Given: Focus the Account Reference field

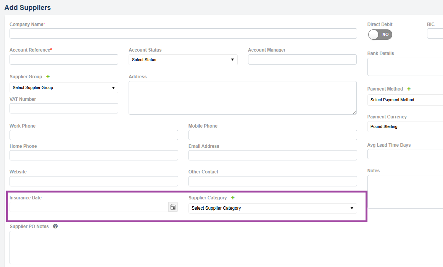Looking at the screenshot, I should click(x=64, y=59).
